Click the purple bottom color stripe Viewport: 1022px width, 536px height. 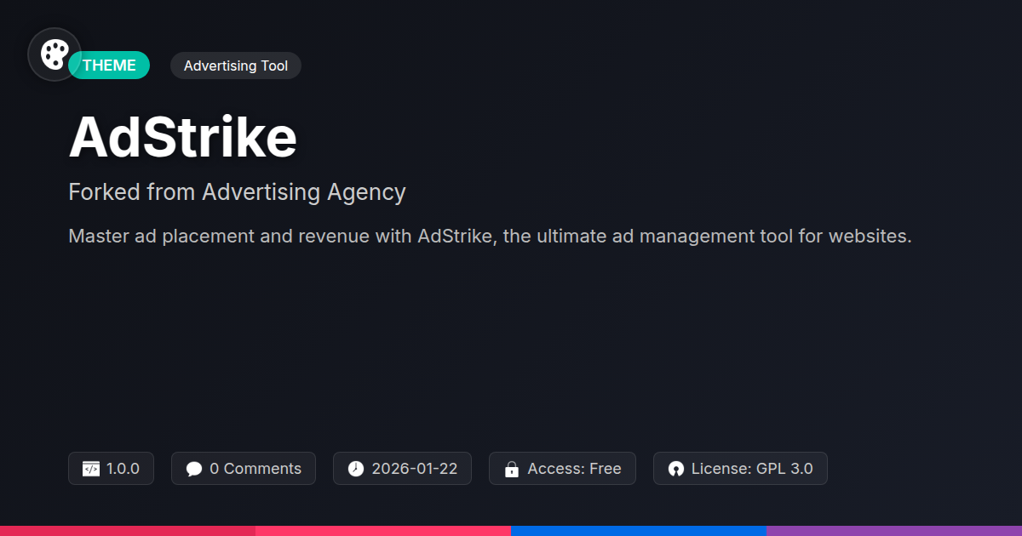click(x=894, y=531)
